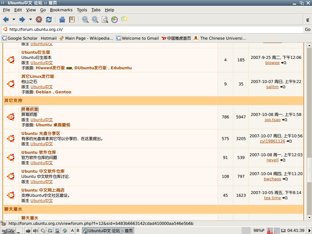Viewport: 312px width, 234px height.
Task: Click the address bar URL field
Action: [152, 30]
